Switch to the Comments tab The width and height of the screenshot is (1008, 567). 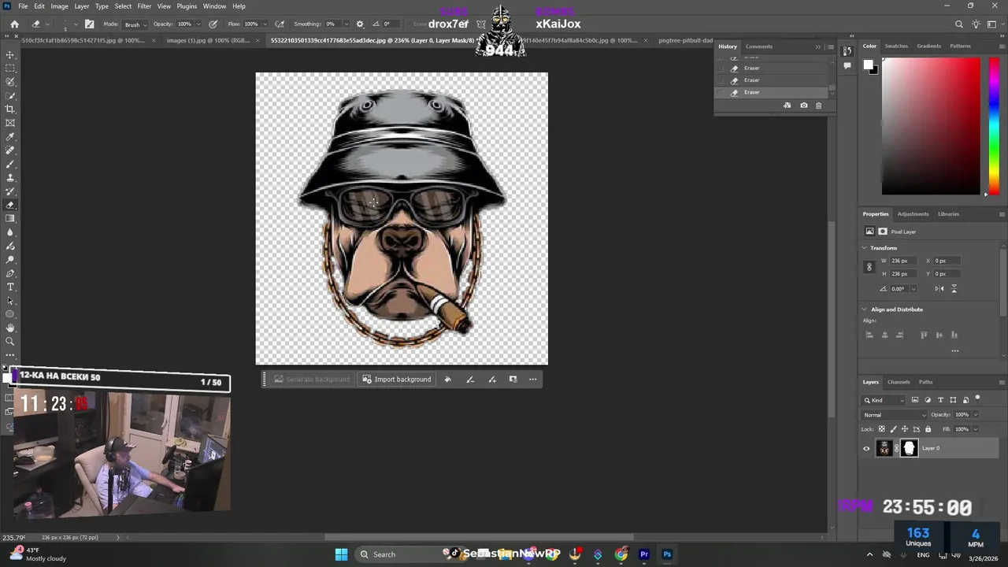coord(759,46)
